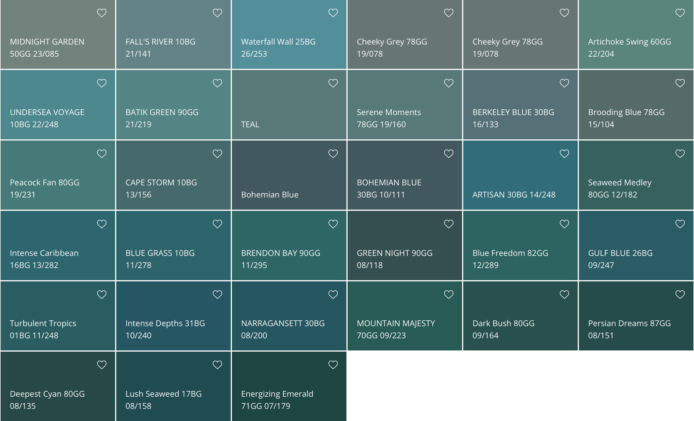The image size is (694, 421).
Task: Click Intense Depths 31BG heart icon
Action: pos(217,295)
